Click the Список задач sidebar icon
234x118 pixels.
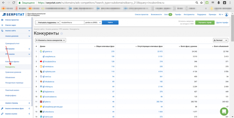tap(2, 25)
